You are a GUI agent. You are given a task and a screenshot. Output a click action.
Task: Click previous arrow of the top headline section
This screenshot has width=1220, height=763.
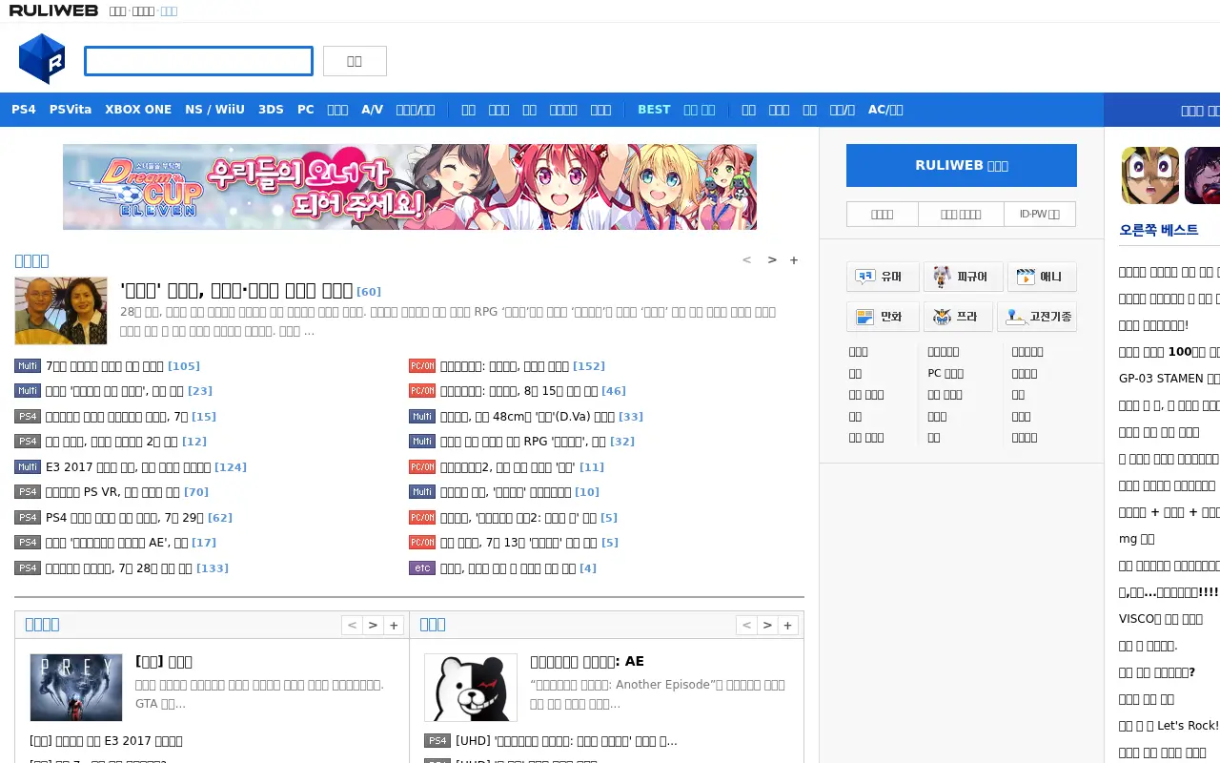pyautogui.click(x=746, y=260)
